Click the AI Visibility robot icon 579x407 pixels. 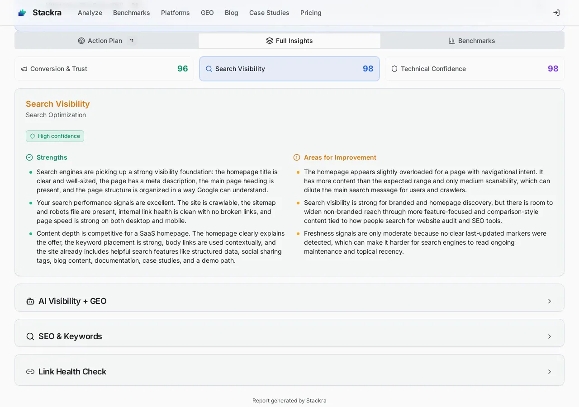30,301
